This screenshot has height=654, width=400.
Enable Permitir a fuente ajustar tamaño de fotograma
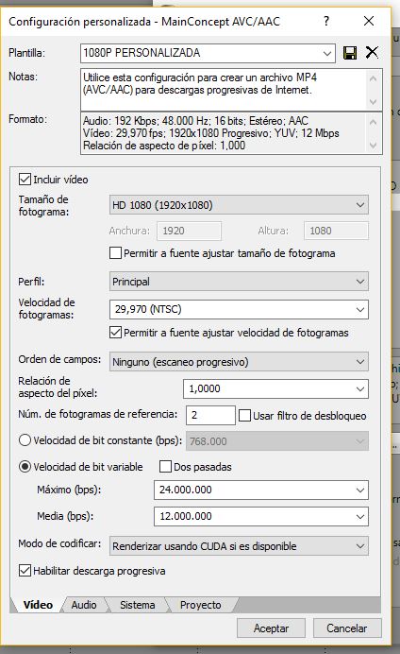tap(115, 253)
